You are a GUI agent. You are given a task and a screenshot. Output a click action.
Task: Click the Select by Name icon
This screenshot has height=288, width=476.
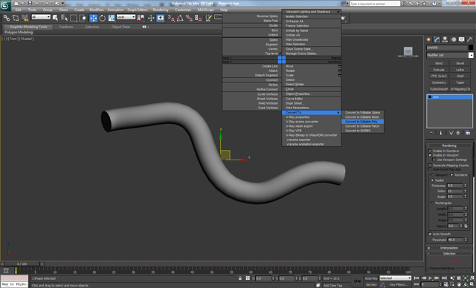64,18
